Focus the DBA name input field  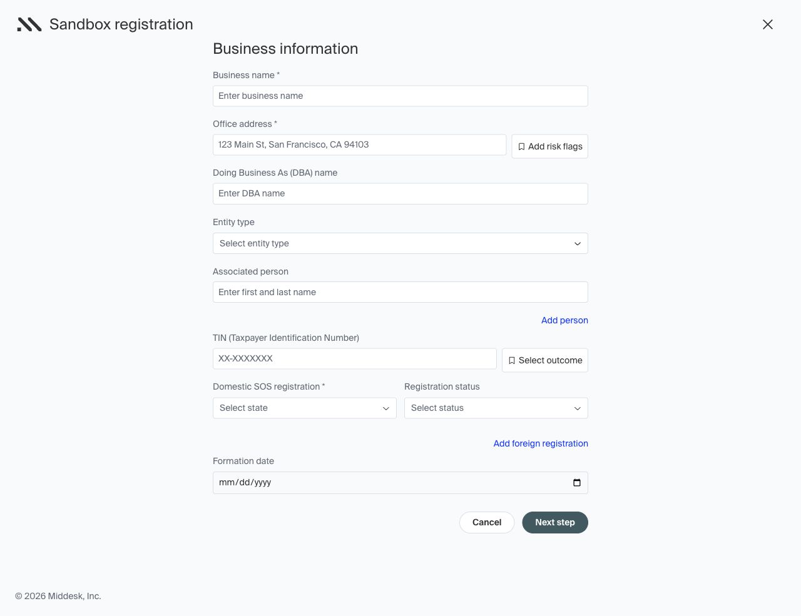[x=400, y=193]
